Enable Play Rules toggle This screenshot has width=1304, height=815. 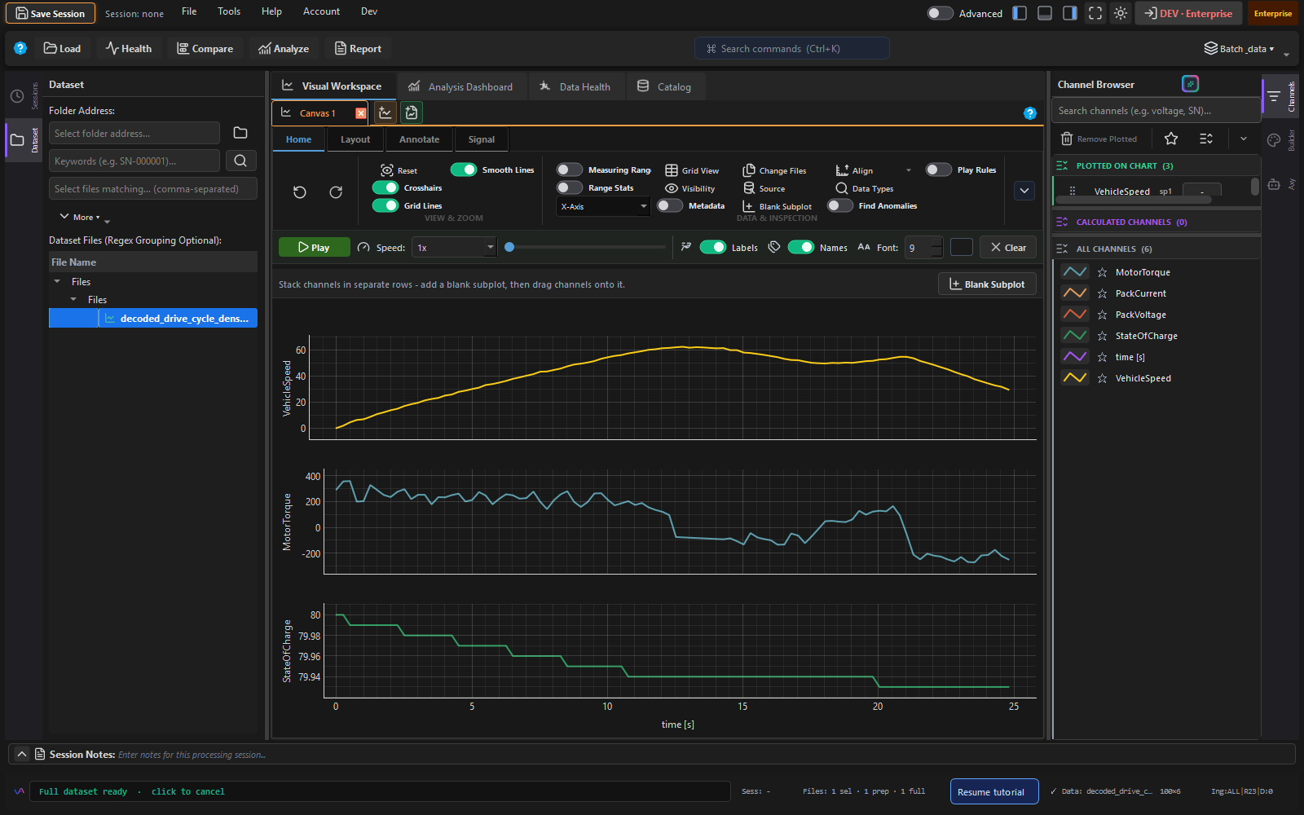(939, 170)
